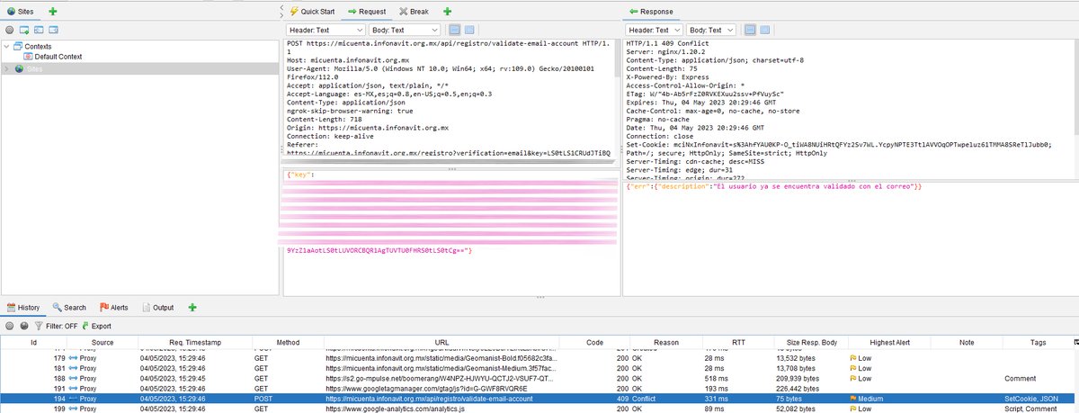
Task: Open the Sites tab
Action: (21, 11)
